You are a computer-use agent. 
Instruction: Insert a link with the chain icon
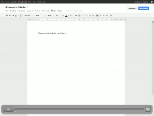[x=76, y=15]
